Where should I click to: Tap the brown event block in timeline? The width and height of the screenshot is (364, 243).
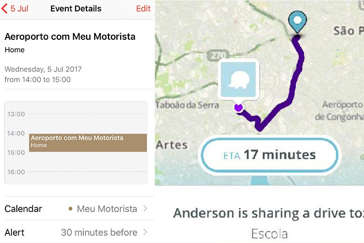88,143
